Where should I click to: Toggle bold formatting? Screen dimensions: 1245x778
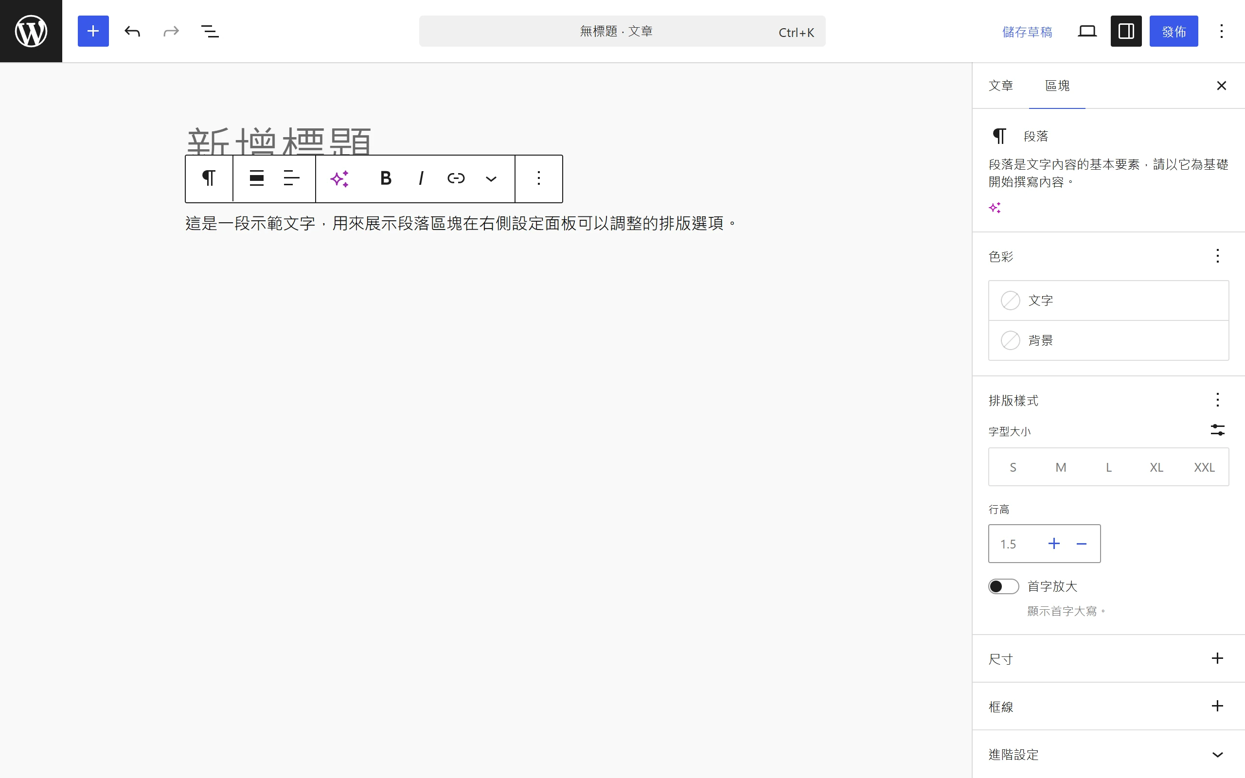coord(386,178)
